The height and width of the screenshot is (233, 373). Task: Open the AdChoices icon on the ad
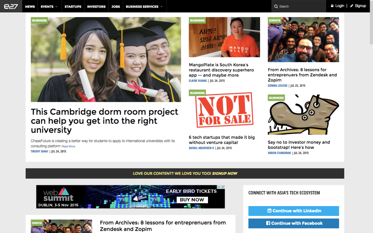219,187
